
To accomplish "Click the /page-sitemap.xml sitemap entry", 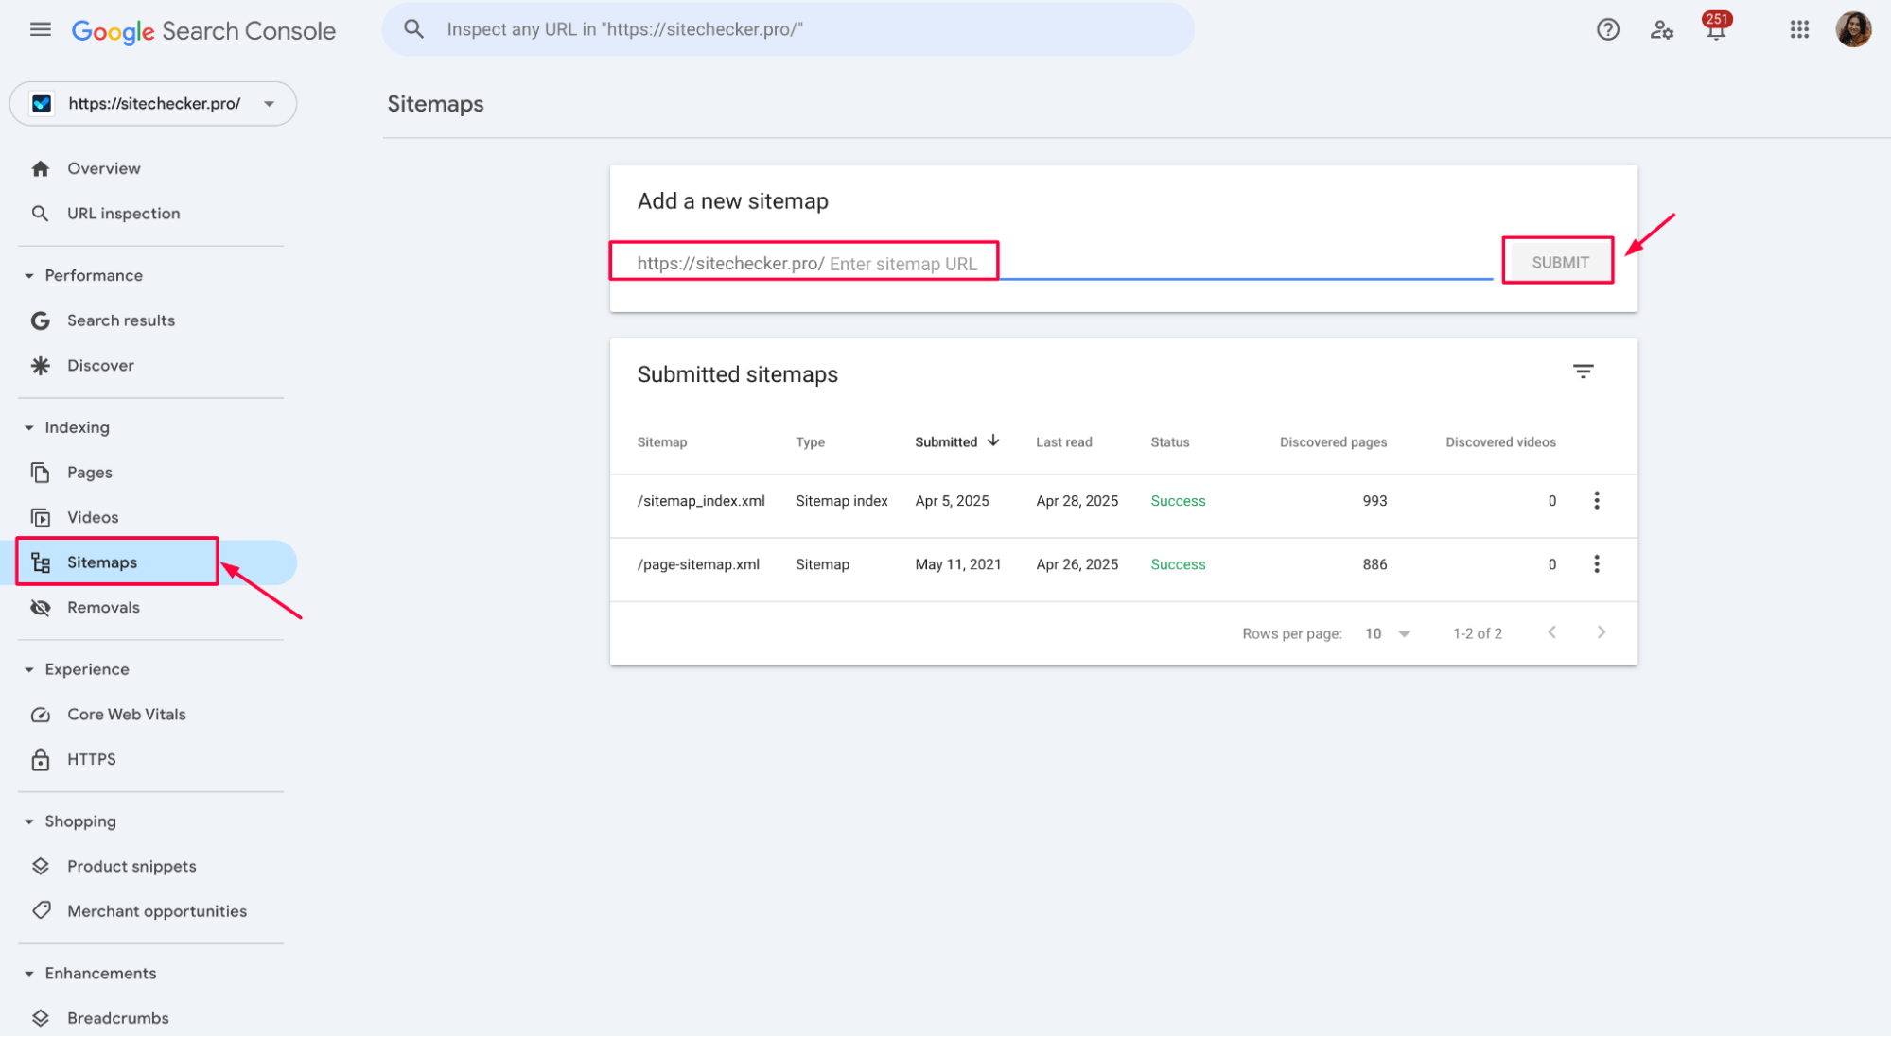I will [x=698, y=564].
